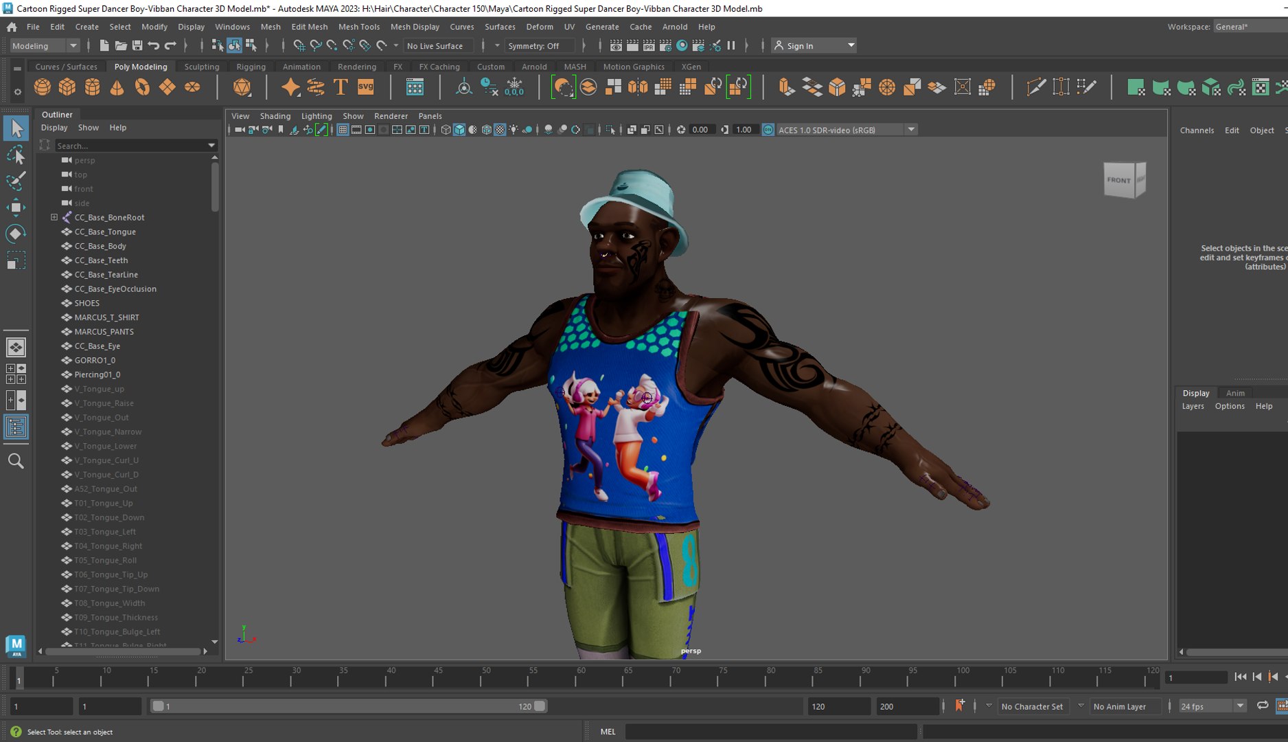Toggle textured display in viewport toolbar
This screenshot has width=1288, height=742.
(x=500, y=130)
